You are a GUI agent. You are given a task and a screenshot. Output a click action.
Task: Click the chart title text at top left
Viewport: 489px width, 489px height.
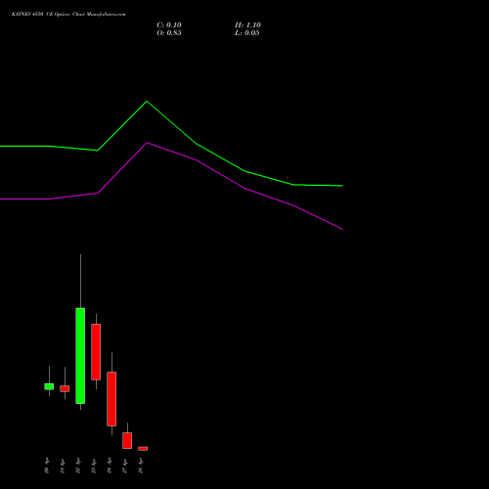click(68, 14)
